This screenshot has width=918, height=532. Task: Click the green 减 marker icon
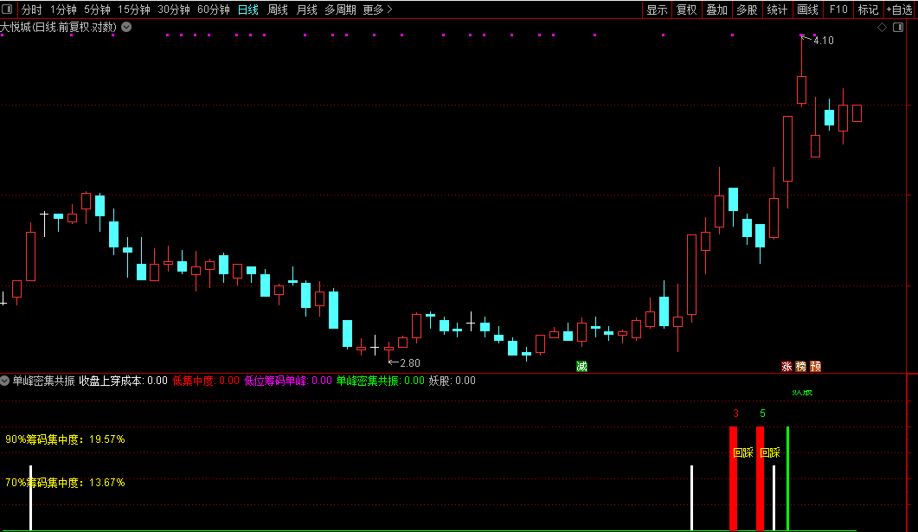581,367
